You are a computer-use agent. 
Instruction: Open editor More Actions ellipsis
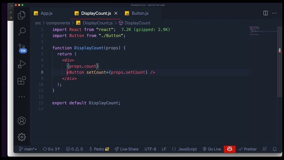274,13
